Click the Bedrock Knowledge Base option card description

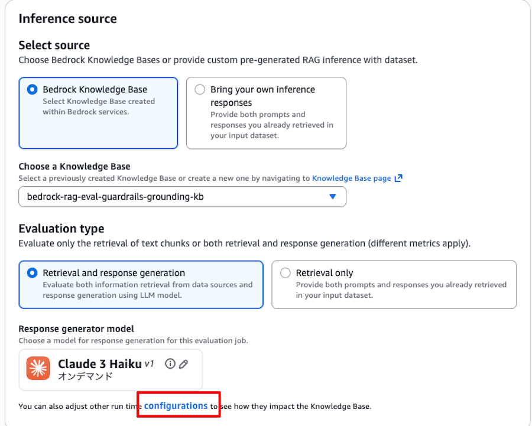pyautogui.click(x=99, y=106)
